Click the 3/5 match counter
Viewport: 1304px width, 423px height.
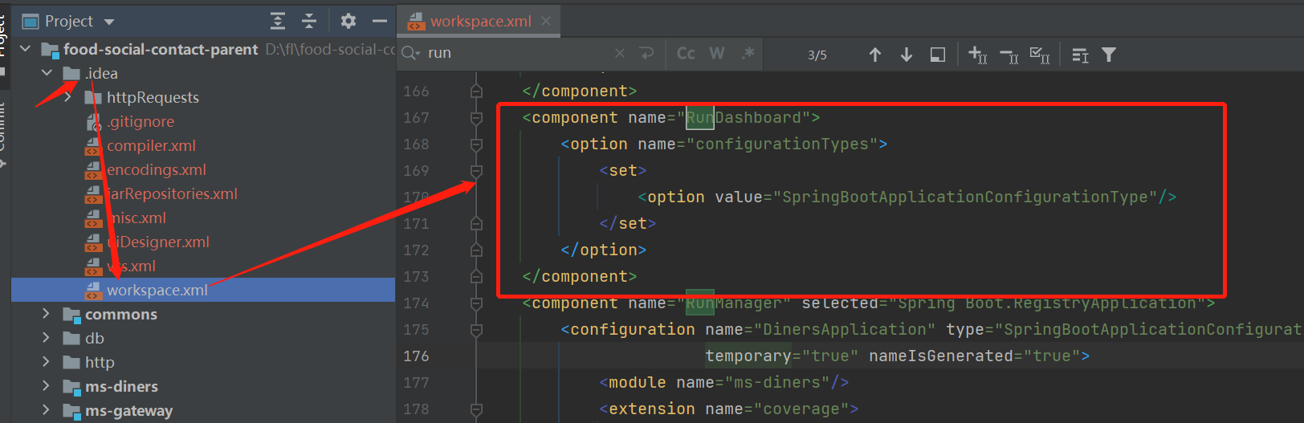click(817, 55)
